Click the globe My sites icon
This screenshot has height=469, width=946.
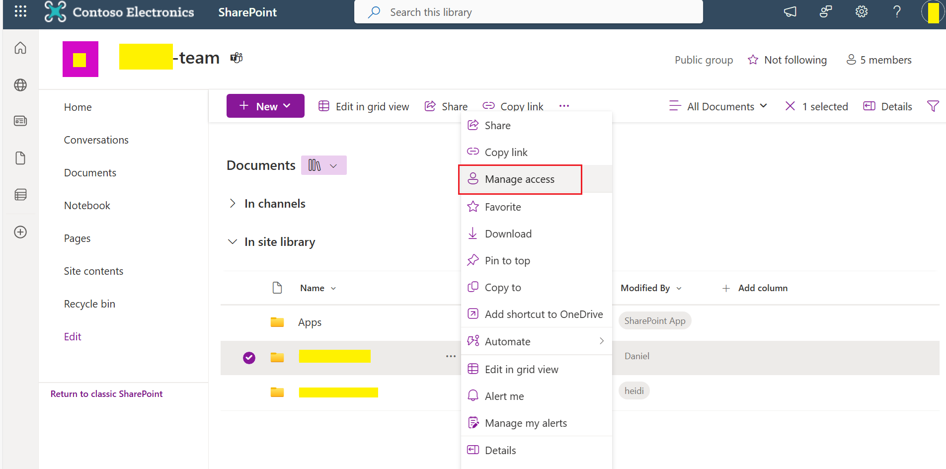[20, 85]
